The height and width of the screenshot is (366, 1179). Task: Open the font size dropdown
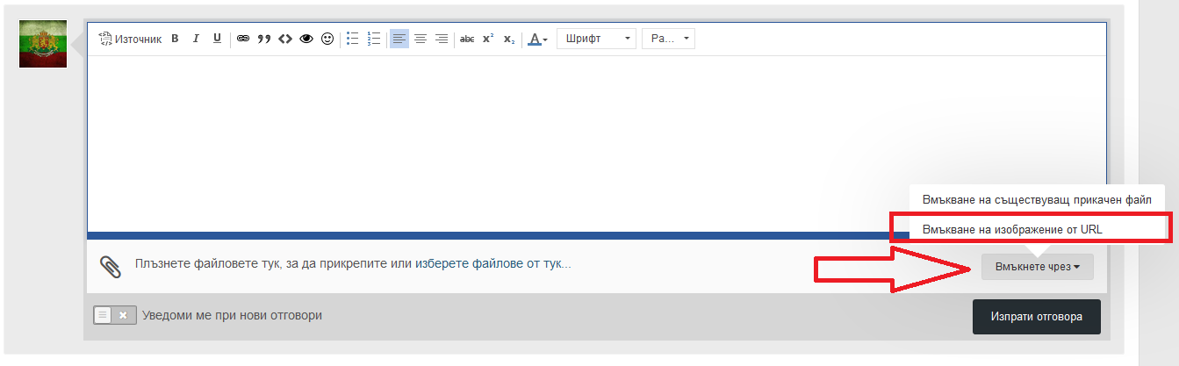point(669,39)
